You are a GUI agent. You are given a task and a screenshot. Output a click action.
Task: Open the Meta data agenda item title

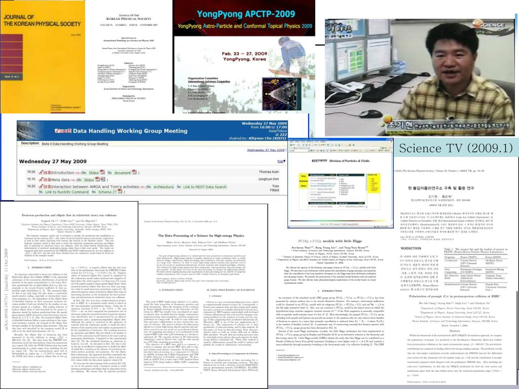60,180
